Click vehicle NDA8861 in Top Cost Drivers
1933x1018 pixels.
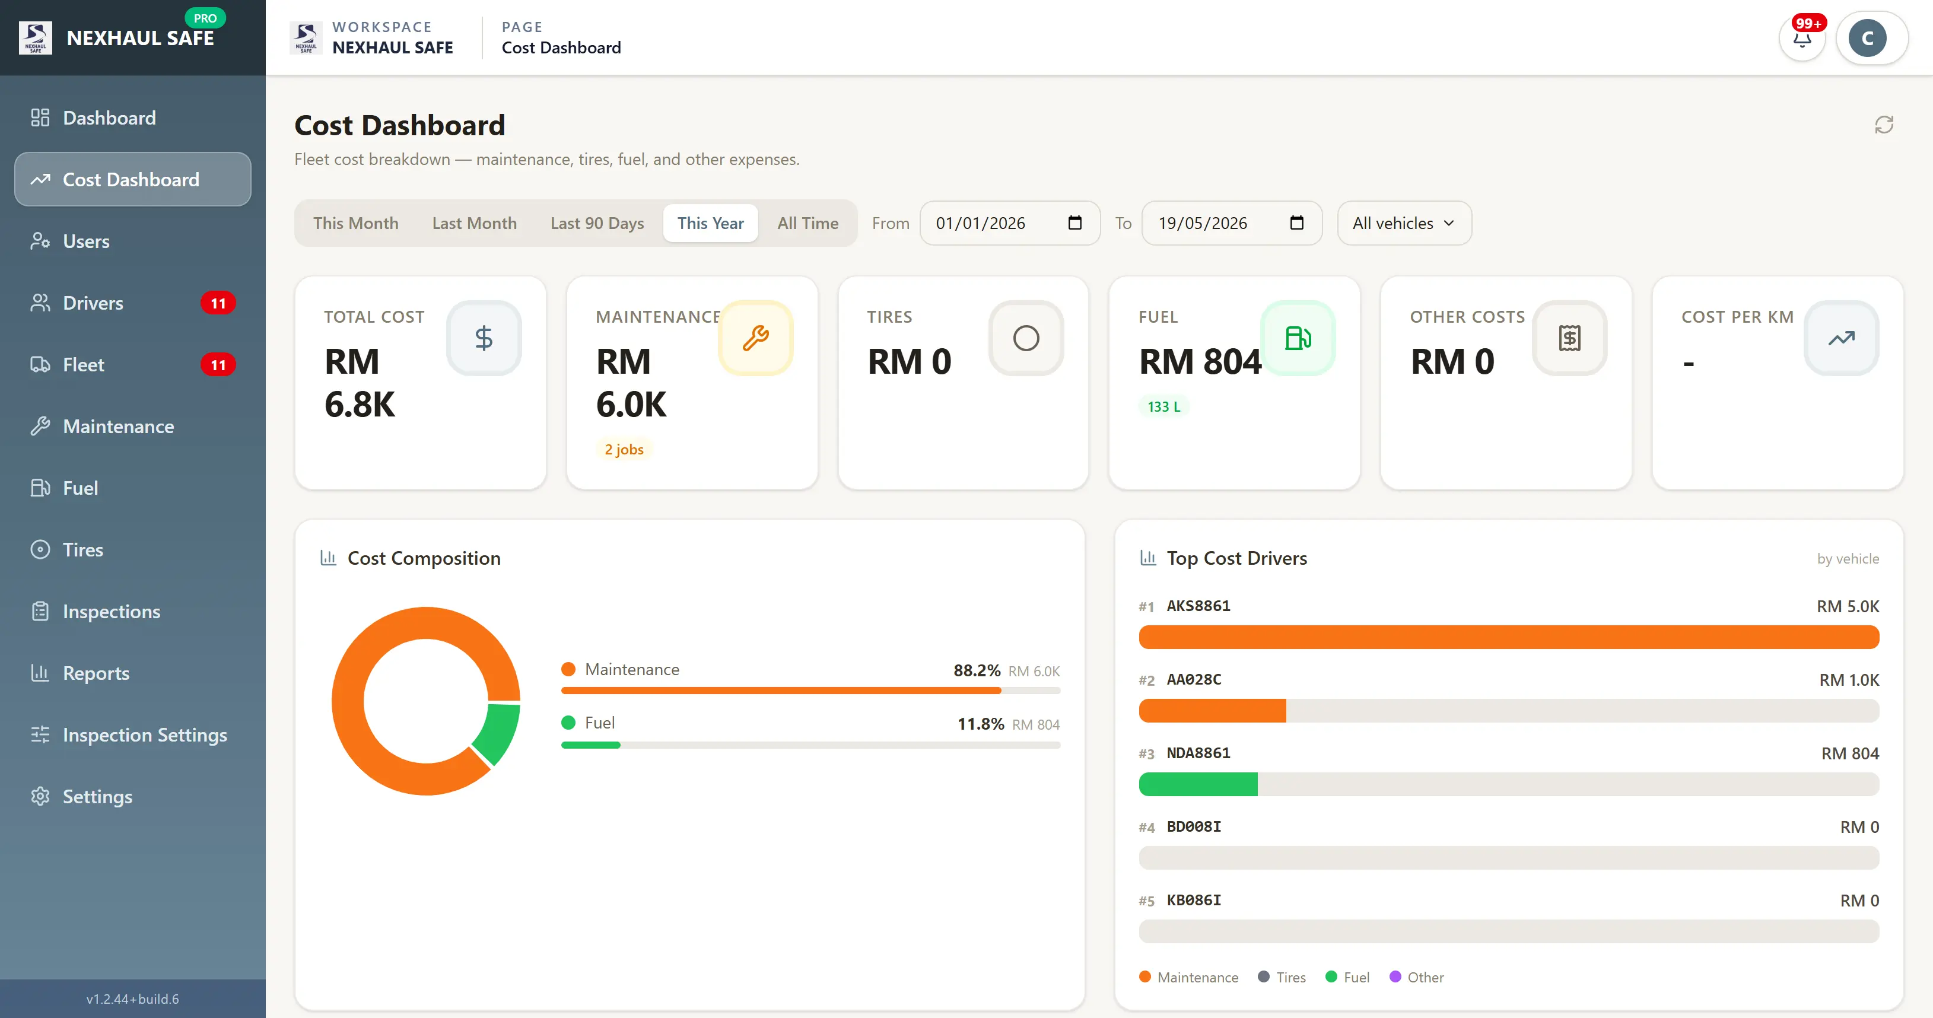pos(1198,752)
